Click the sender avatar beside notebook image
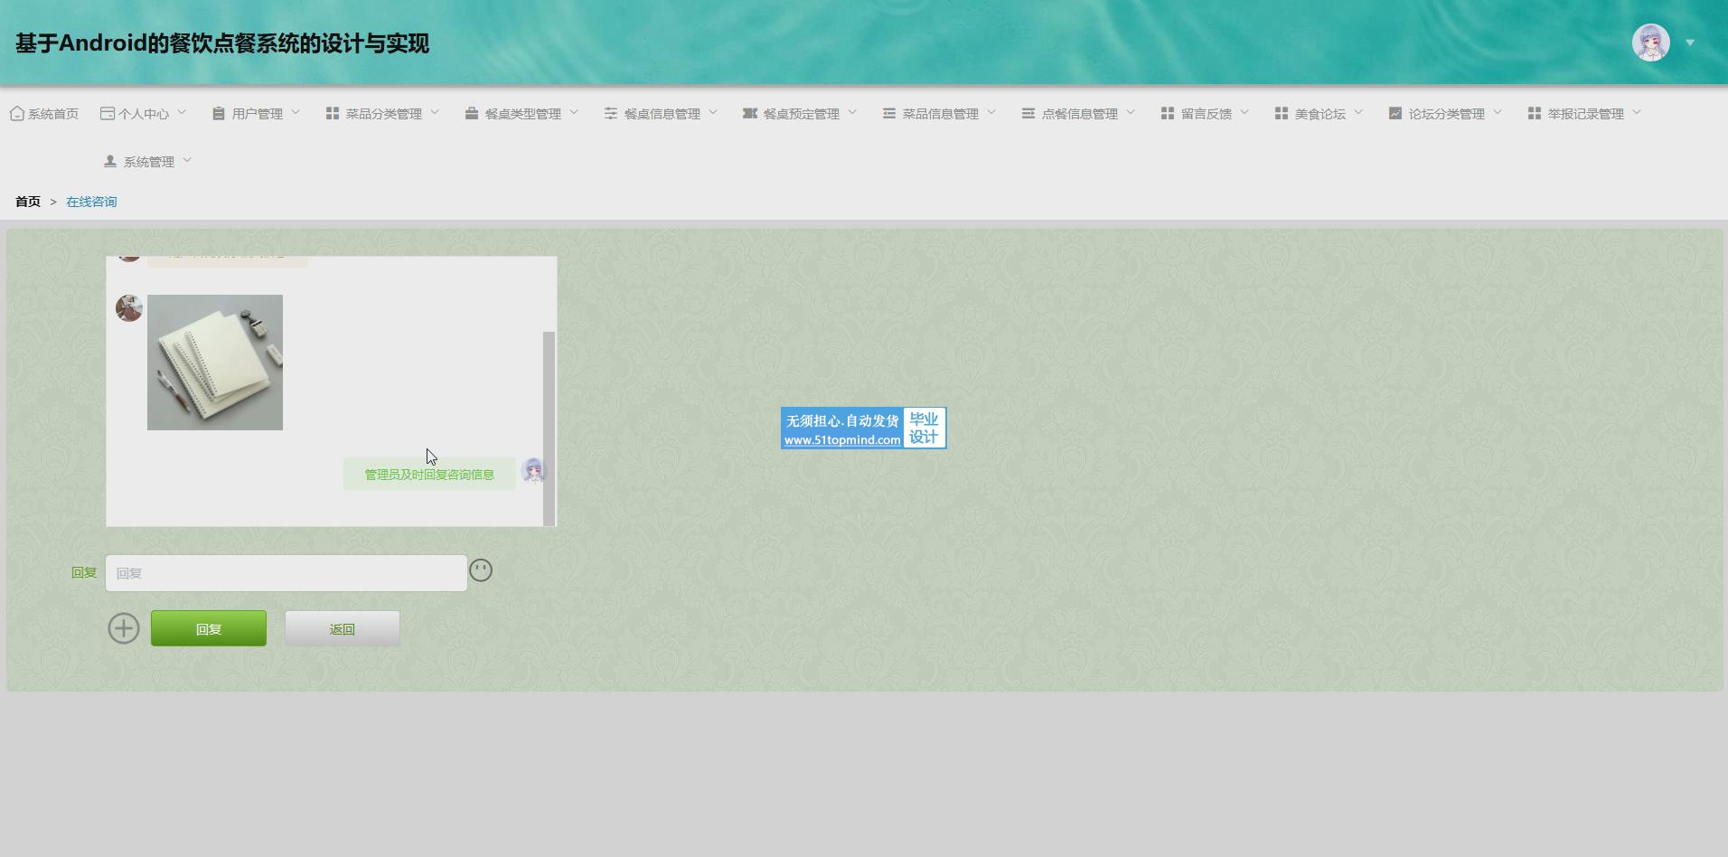Image resolution: width=1728 pixels, height=857 pixels. coord(129,308)
